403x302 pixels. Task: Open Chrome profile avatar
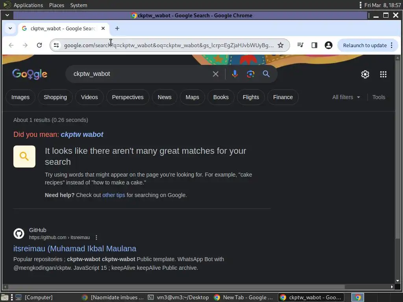coord(329,45)
